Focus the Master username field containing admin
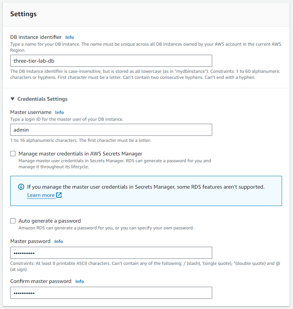Viewport: 293px width, 309px height. pos(111,130)
